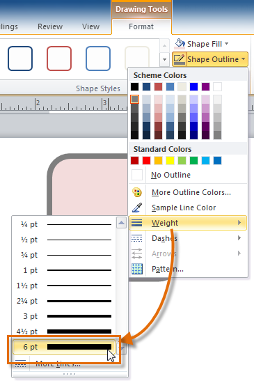
Task: Pick the orange standard color
Action: coord(159,161)
